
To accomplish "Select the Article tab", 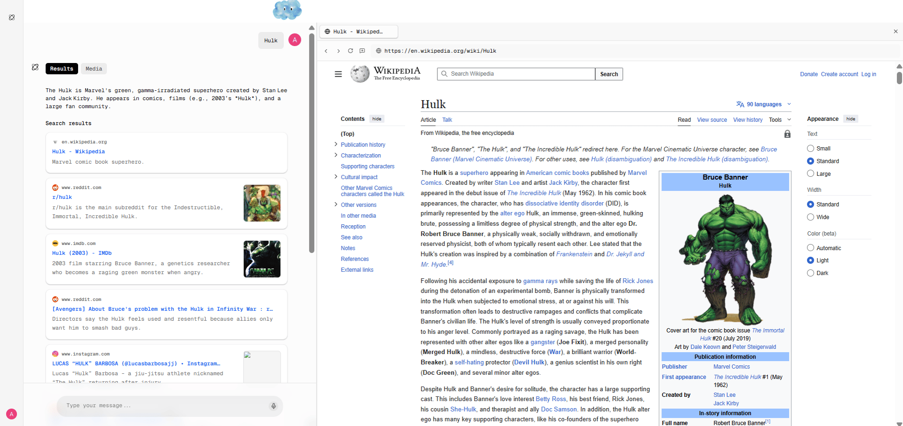I will pyautogui.click(x=428, y=120).
